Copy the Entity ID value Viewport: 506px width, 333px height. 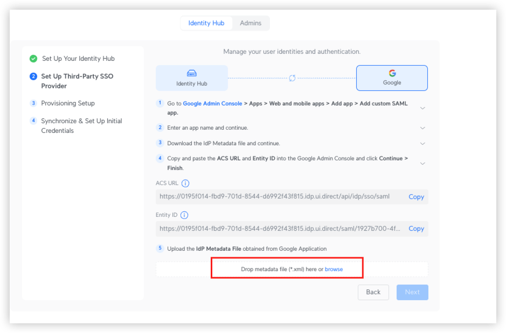tap(416, 229)
